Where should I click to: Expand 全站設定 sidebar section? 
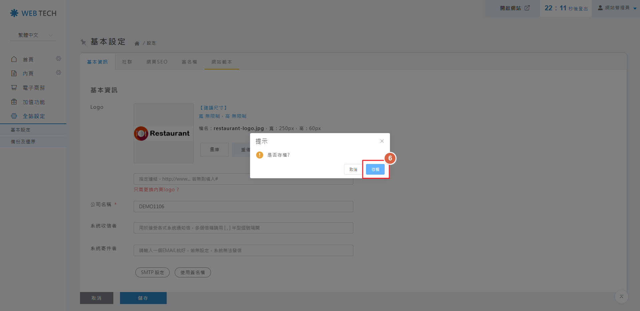[x=33, y=116]
